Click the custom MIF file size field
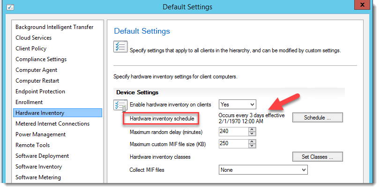 (233, 144)
